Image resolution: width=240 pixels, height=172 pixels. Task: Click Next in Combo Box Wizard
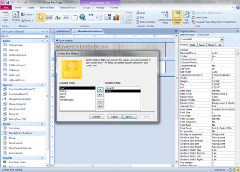pos(129,117)
